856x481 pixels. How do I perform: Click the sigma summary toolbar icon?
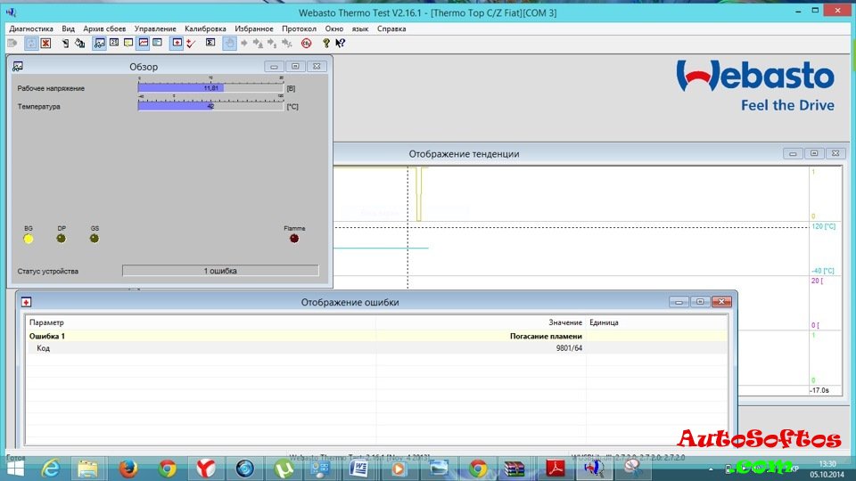pos(210,43)
